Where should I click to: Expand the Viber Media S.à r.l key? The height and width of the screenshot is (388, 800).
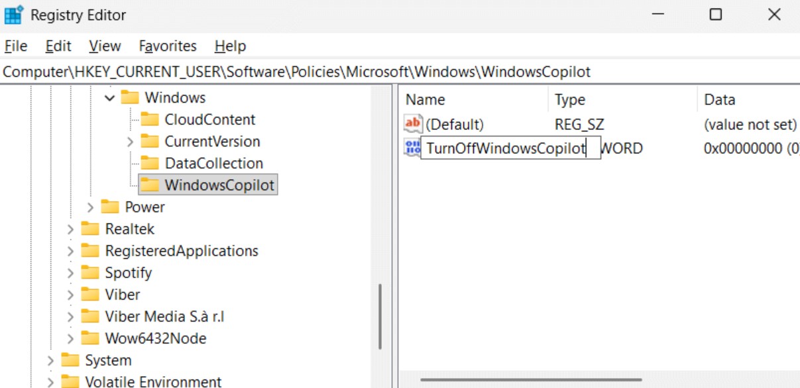pos(70,316)
